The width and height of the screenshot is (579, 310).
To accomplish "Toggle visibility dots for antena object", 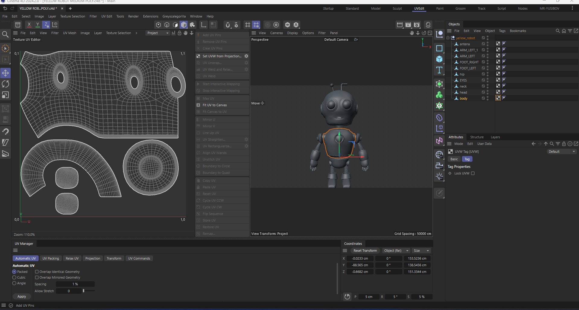I will pyautogui.click(x=488, y=44).
